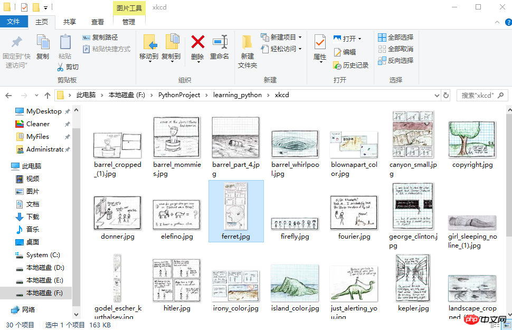Click the Help question mark icon
The image size is (512, 330).
tap(508, 22)
